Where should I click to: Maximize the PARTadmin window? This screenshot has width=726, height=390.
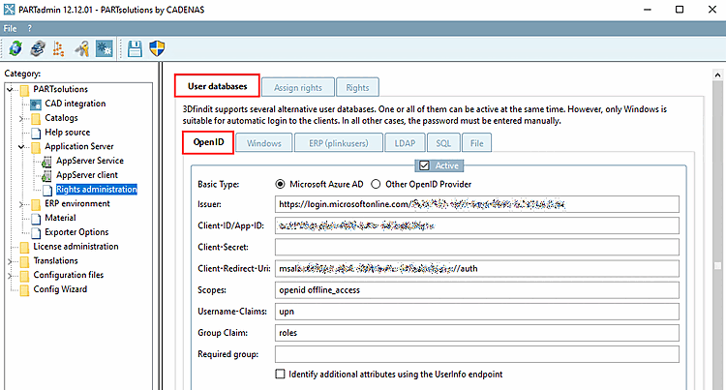point(680,10)
